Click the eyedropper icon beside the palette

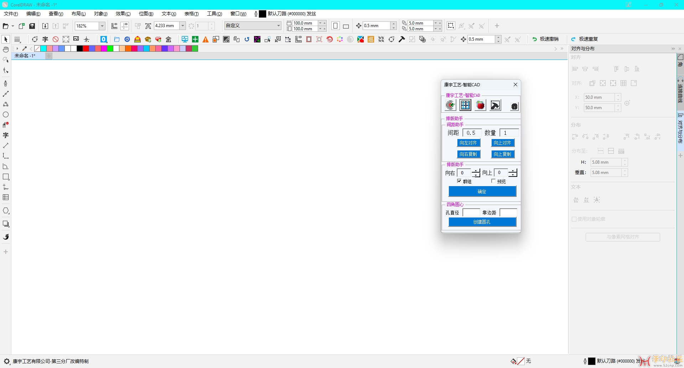click(x=25, y=48)
